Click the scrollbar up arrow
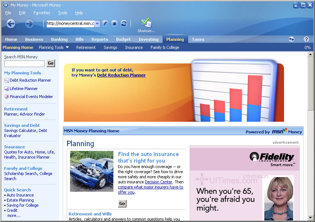Viewport: 315px width, 222px height. (x=310, y=54)
